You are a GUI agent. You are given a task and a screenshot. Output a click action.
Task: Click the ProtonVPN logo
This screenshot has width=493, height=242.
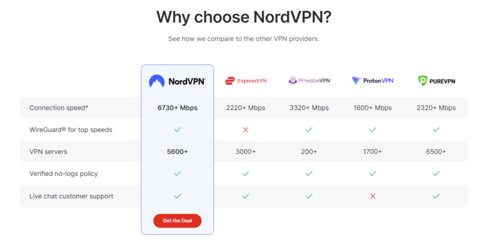[x=373, y=81]
